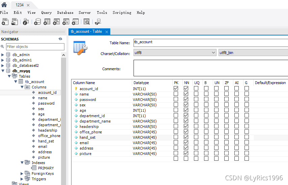The width and height of the screenshot is (288, 185).
Task: Check G for the picture column
Action: click(247, 153)
